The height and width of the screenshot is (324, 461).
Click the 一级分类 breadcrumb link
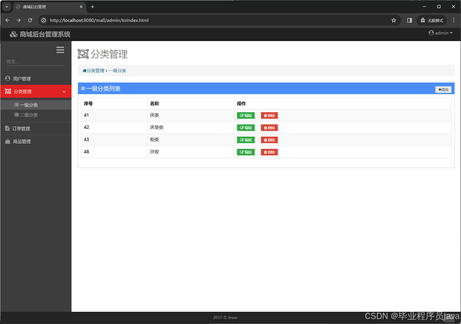click(117, 71)
